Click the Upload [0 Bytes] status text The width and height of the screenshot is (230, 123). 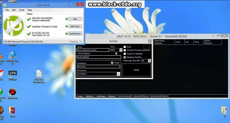pyautogui.click(x=141, y=96)
